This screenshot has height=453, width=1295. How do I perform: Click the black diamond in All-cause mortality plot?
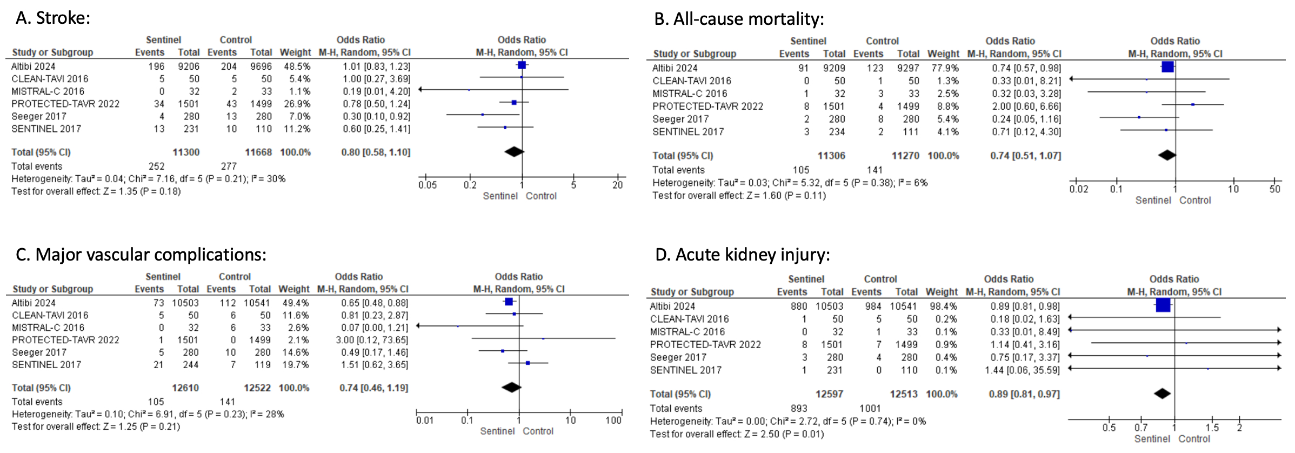(1167, 155)
